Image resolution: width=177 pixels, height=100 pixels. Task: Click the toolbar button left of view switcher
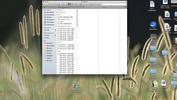pos(59,4)
